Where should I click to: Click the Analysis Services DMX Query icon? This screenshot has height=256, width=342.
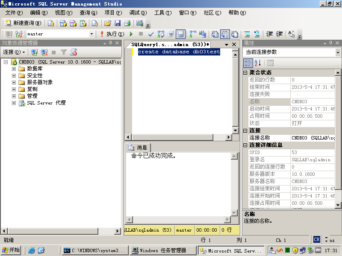(73, 23)
